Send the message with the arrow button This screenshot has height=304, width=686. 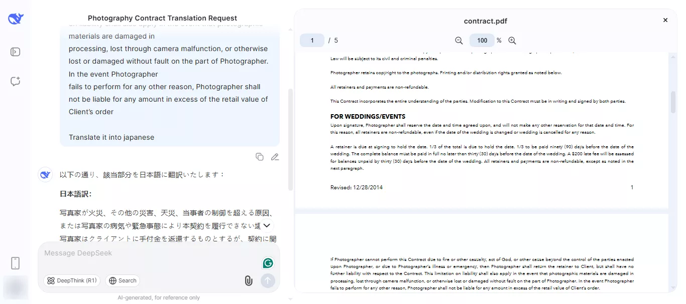click(268, 281)
